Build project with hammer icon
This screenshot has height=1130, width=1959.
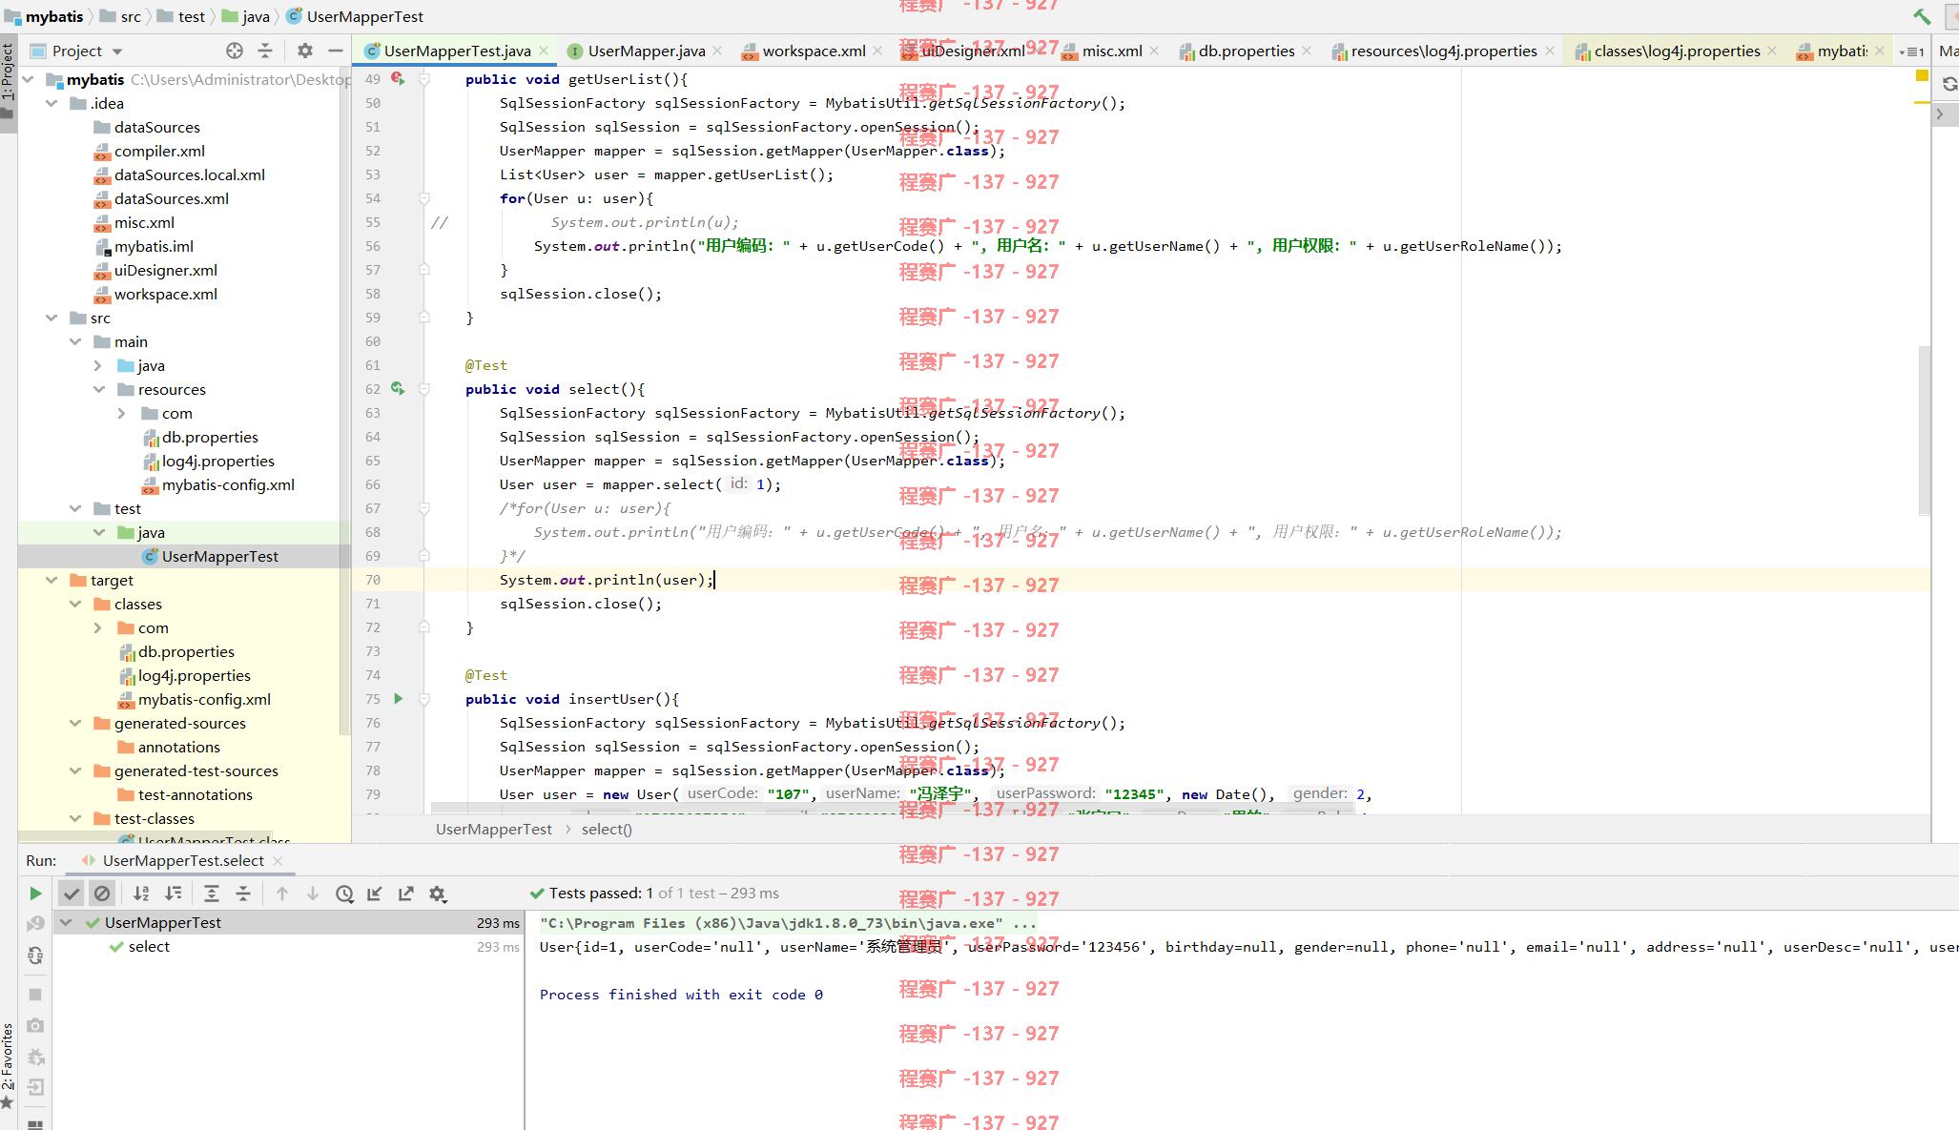(x=1922, y=16)
